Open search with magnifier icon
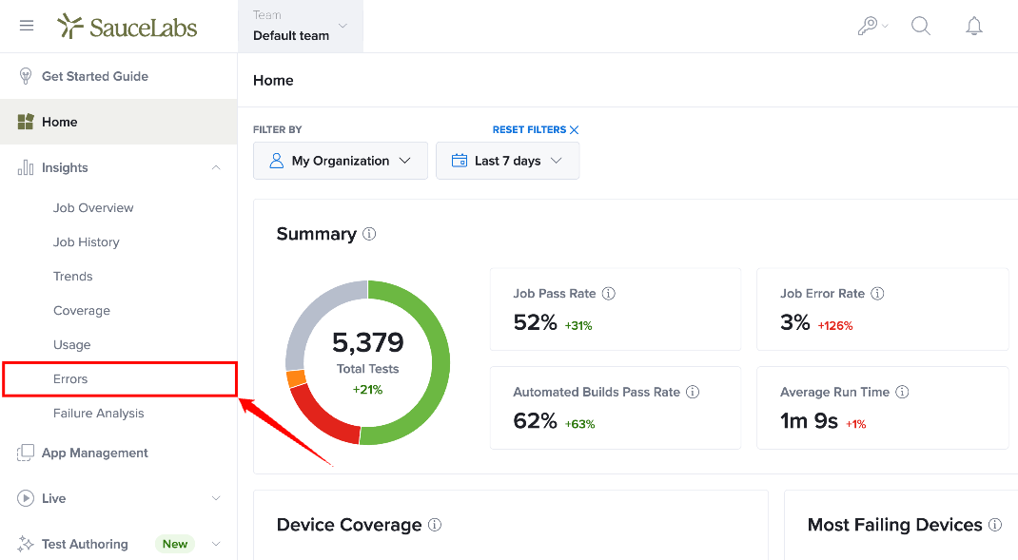The height and width of the screenshot is (560, 1018). coord(921,26)
